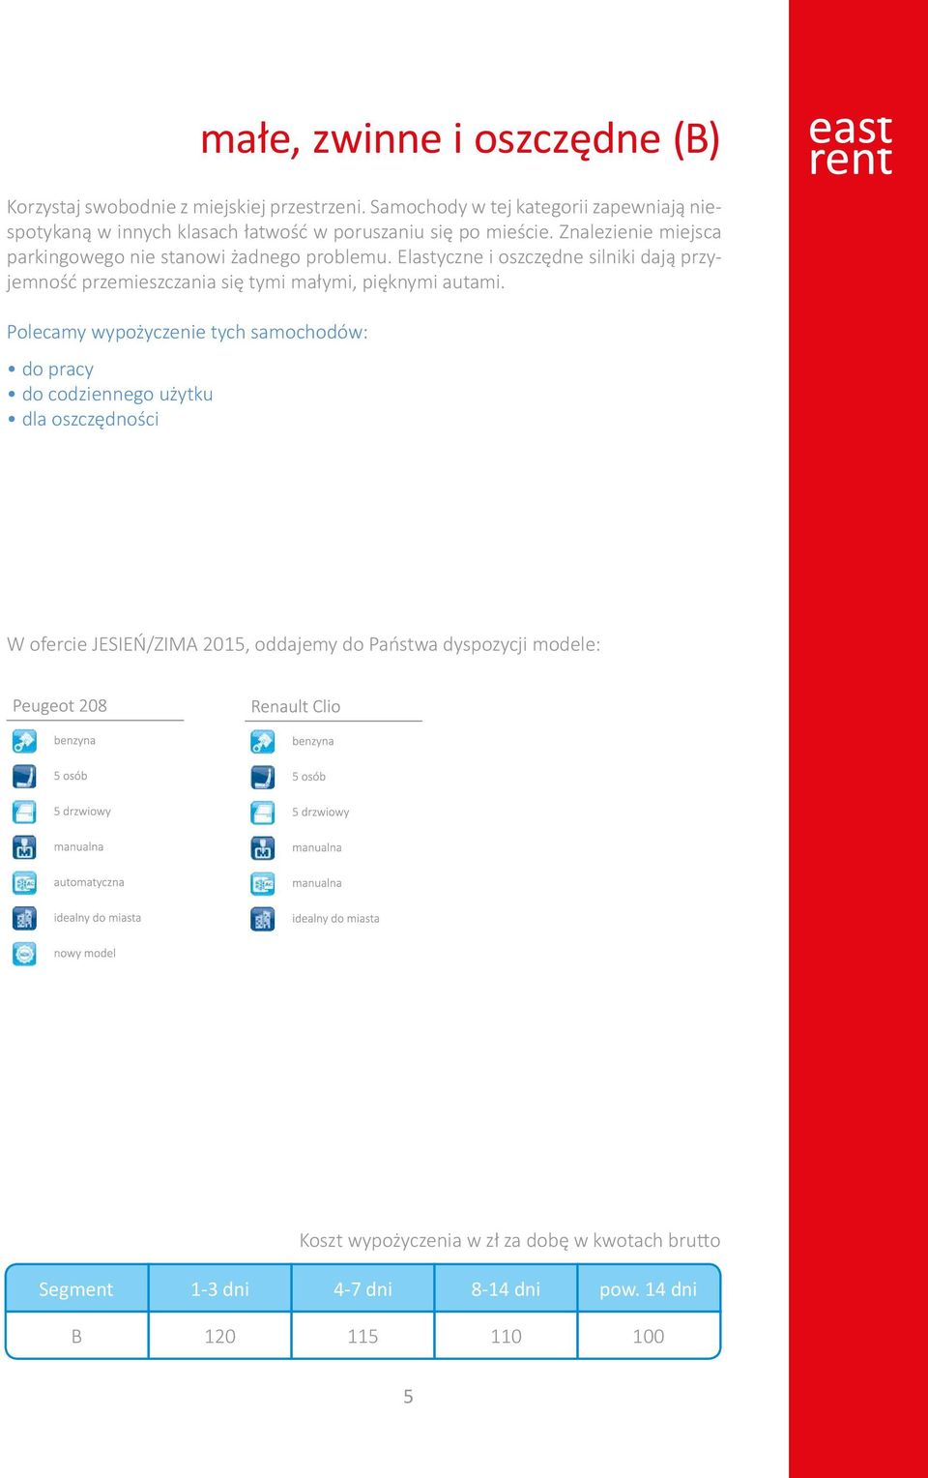Click the title małe, zwinne i oszczędne (B)
Screen dimensions: 928x1478
coord(460,138)
